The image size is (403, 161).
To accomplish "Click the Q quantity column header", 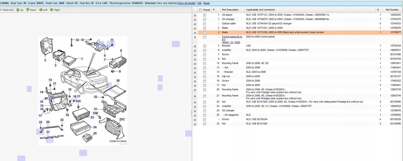I will [378, 10].
